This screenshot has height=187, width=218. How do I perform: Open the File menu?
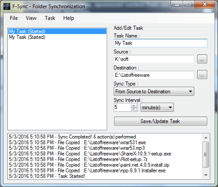[14, 18]
